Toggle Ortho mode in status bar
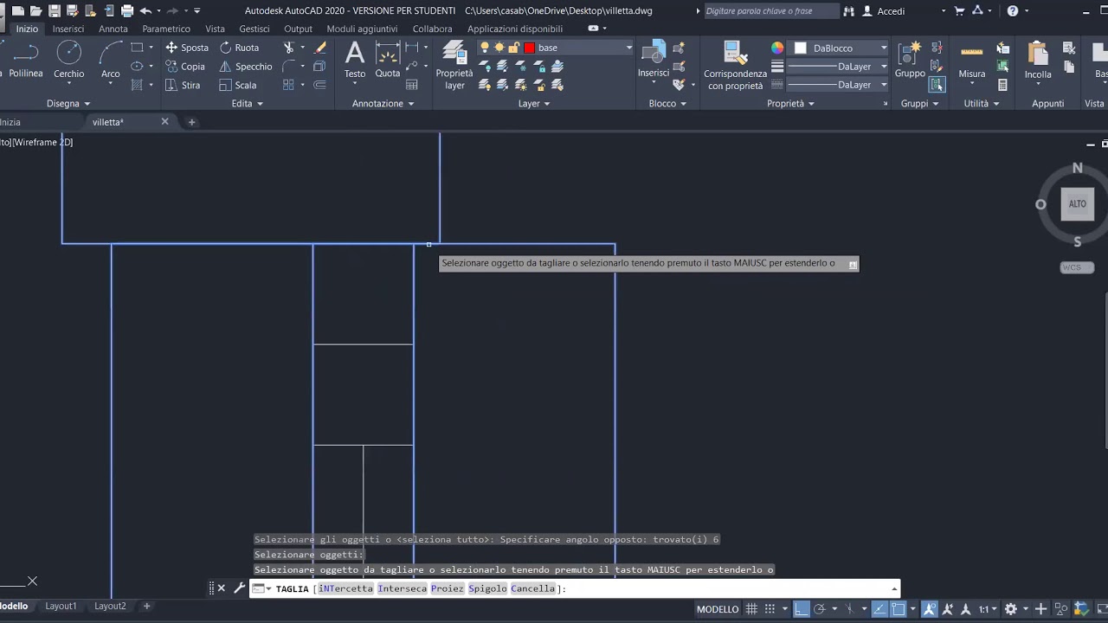 [802, 609]
